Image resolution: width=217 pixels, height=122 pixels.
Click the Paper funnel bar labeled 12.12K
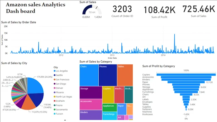pyautogui.click(x=186, y=82)
